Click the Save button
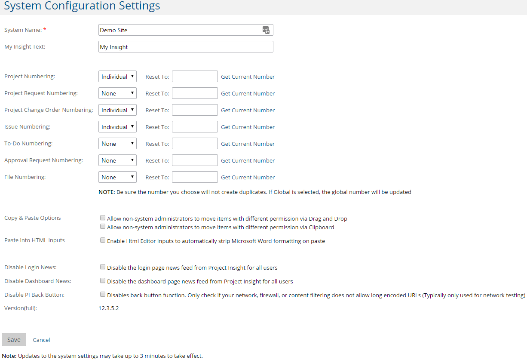The image size is (527, 363). pyautogui.click(x=14, y=340)
